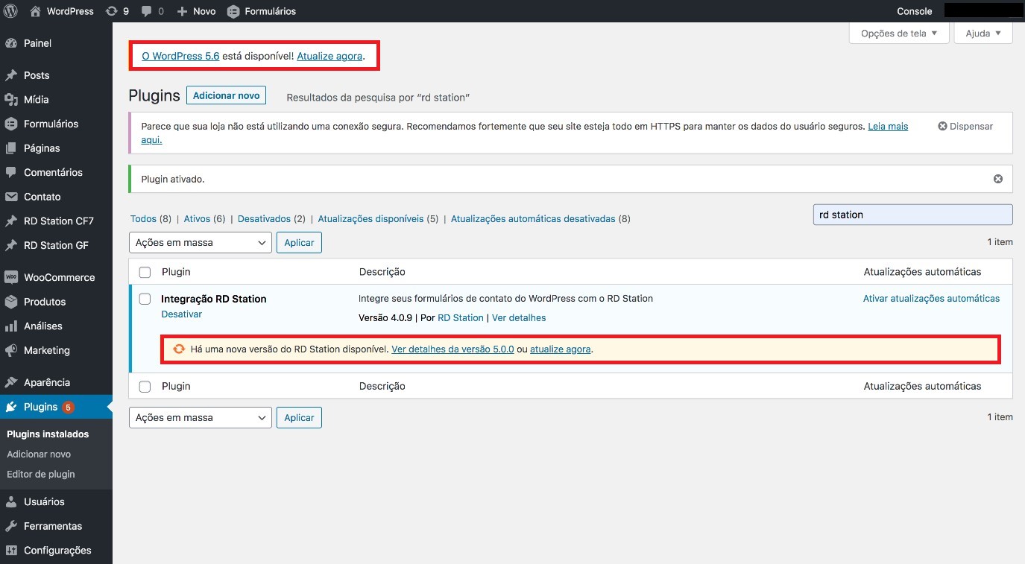Open the Mídia library icon
This screenshot has height=564, width=1025.
(x=11, y=99)
